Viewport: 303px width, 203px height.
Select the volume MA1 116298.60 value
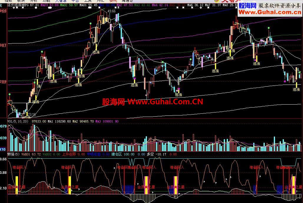point(59,121)
